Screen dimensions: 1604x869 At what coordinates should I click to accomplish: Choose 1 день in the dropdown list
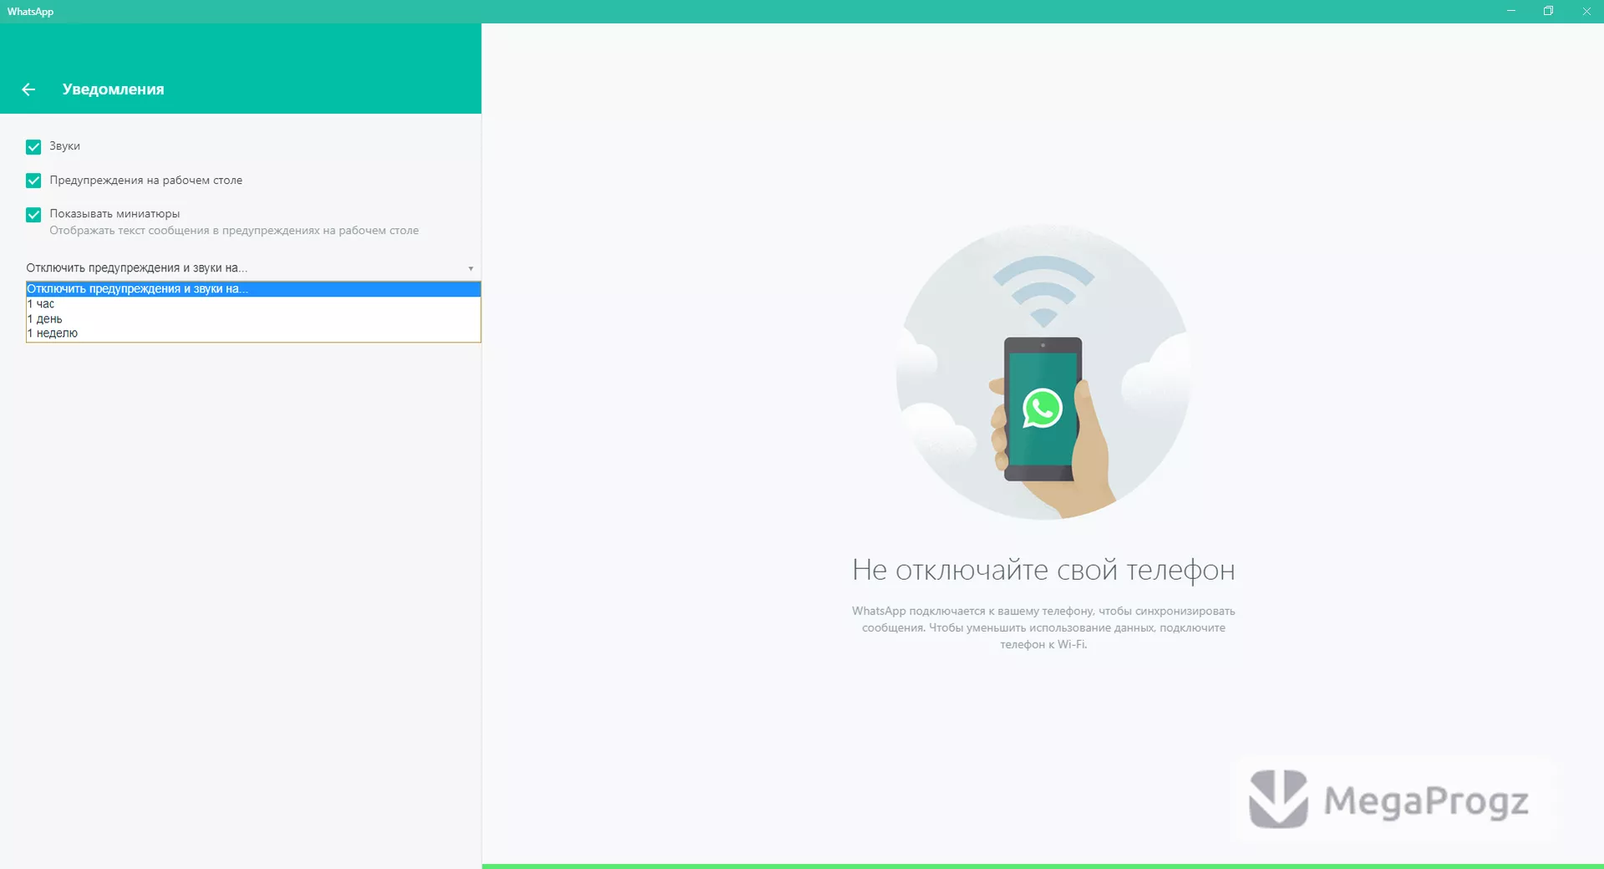point(253,319)
